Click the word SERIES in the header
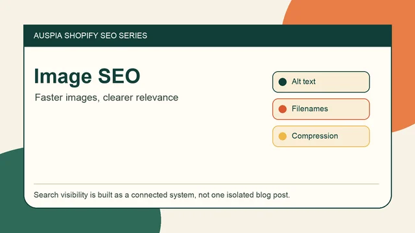The image size is (415, 233). point(133,36)
